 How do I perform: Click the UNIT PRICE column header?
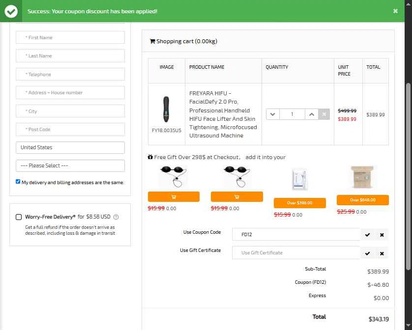[344, 71]
